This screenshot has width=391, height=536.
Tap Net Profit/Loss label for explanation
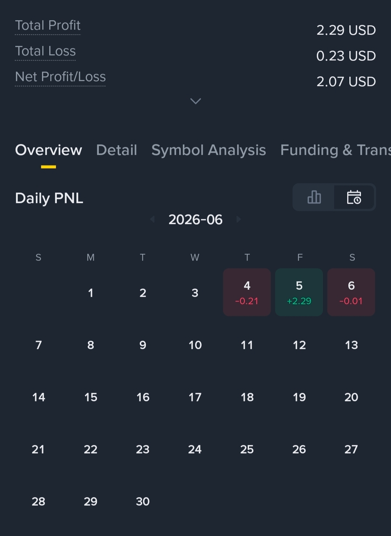coord(60,77)
